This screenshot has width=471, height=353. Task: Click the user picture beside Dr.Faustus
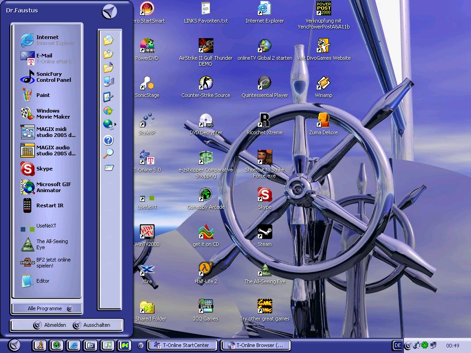point(109,12)
